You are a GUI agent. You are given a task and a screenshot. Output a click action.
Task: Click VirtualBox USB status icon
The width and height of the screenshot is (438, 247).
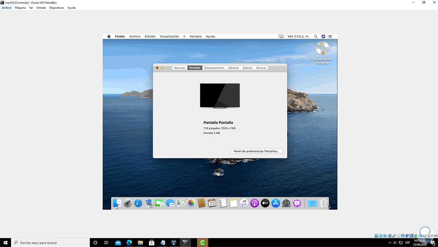click(x=394, y=236)
